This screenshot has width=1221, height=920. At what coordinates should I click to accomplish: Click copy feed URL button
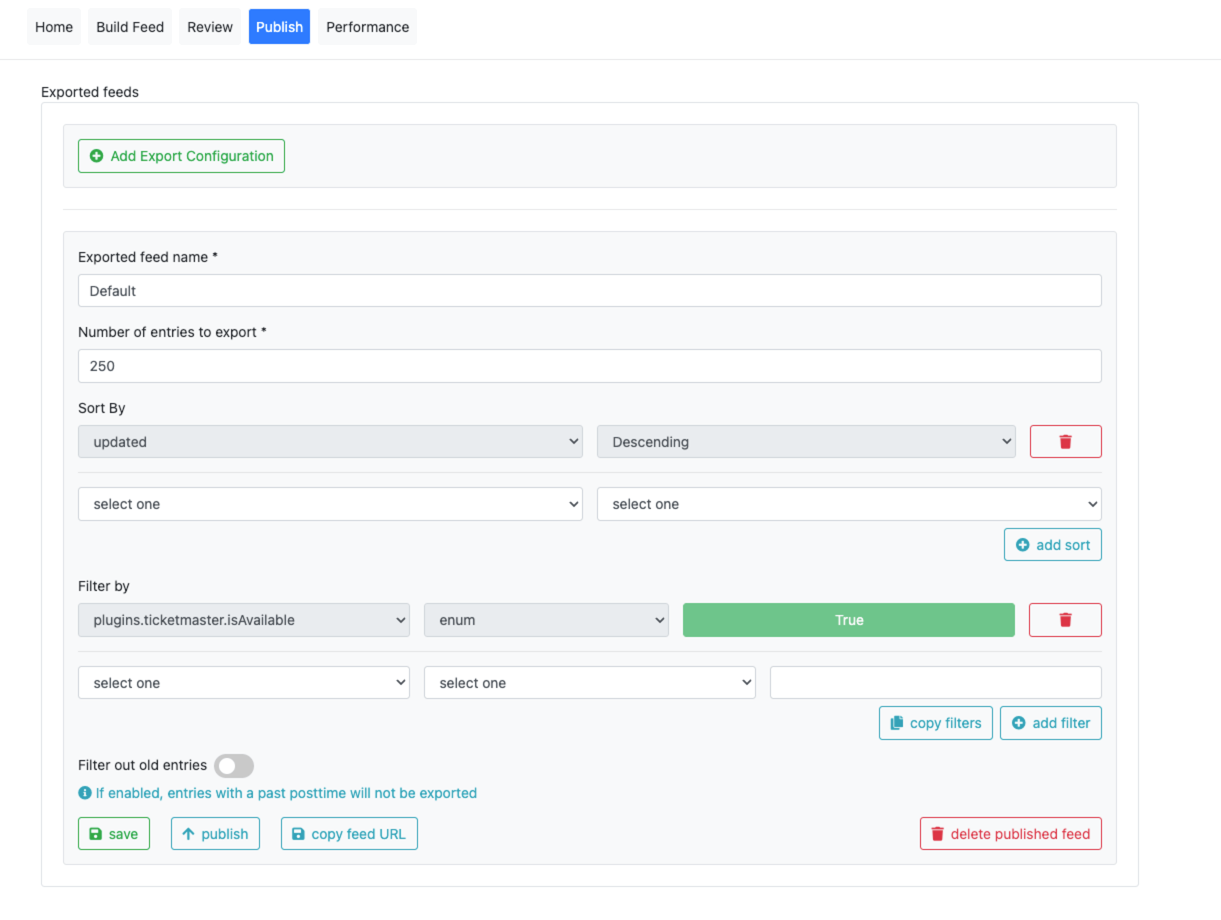349,833
